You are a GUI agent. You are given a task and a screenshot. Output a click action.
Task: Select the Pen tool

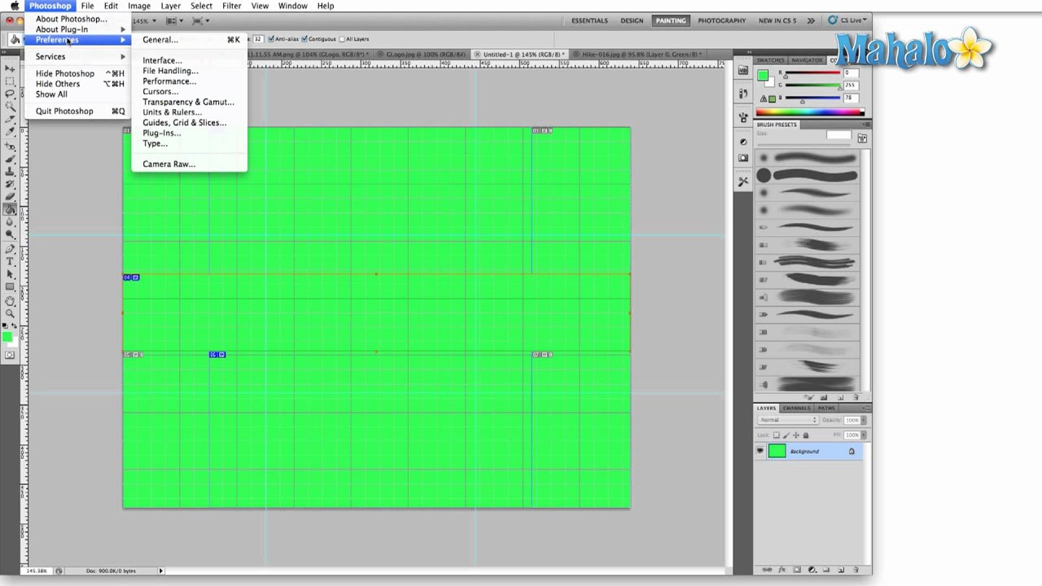coord(11,249)
